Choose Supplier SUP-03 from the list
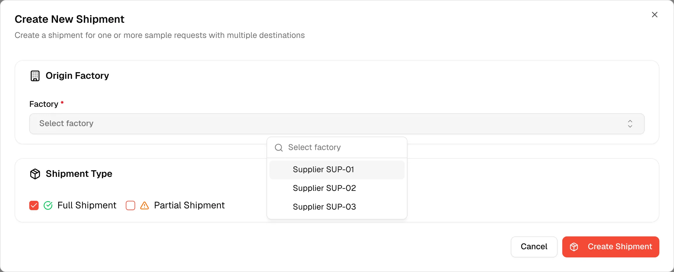 pos(337,207)
